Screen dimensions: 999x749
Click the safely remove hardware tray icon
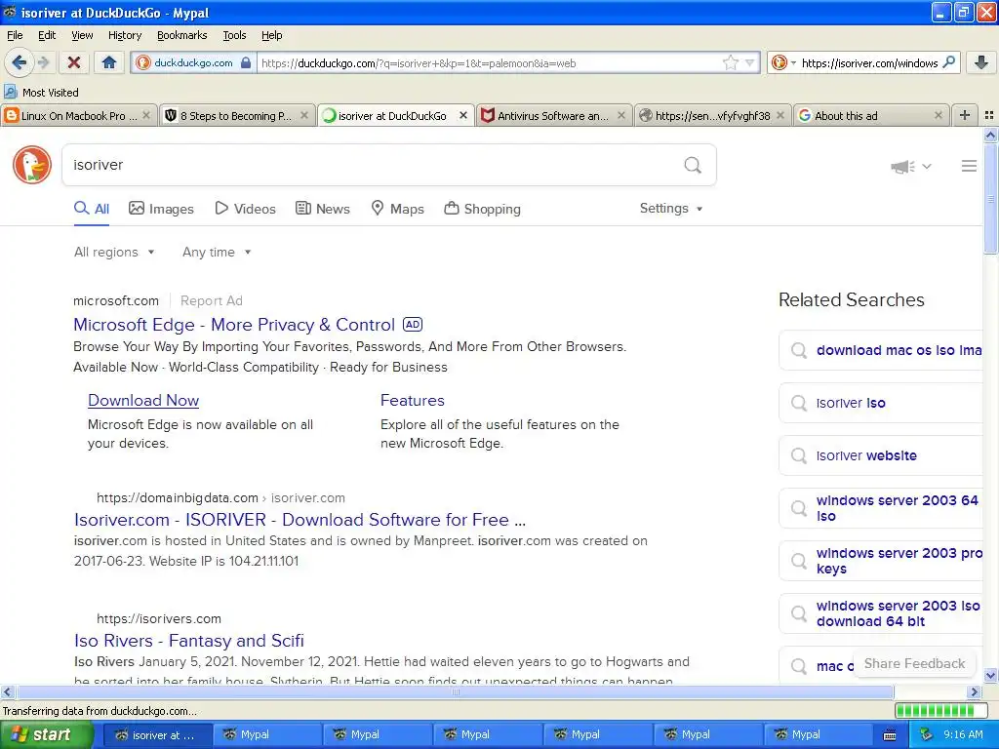[x=926, y=735]
